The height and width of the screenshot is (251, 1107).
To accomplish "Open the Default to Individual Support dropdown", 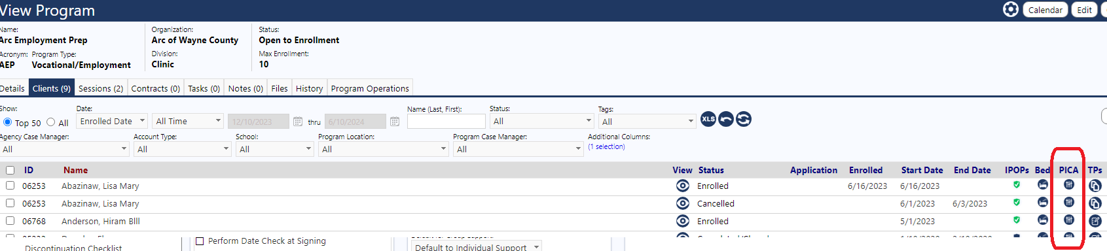I will tap(476, 246).
